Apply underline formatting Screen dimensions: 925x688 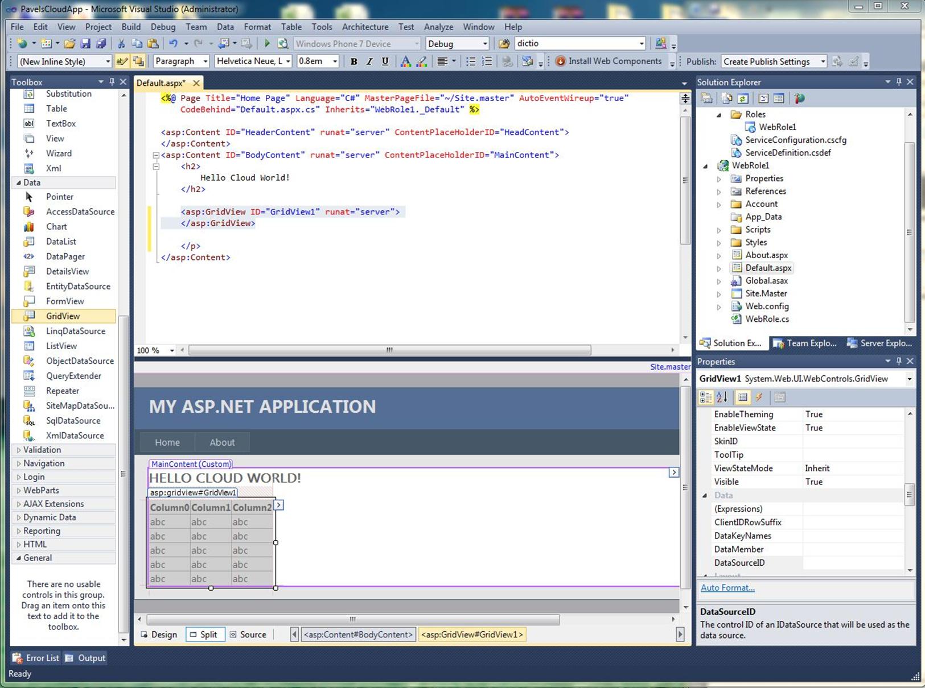385,61
